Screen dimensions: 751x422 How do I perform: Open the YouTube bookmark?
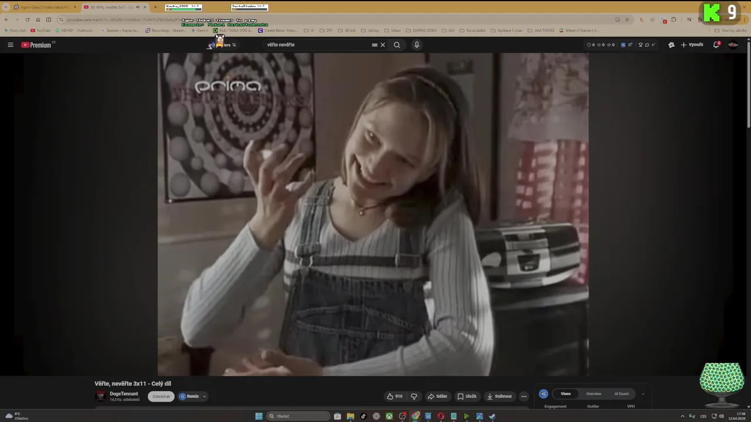[41, 30]
